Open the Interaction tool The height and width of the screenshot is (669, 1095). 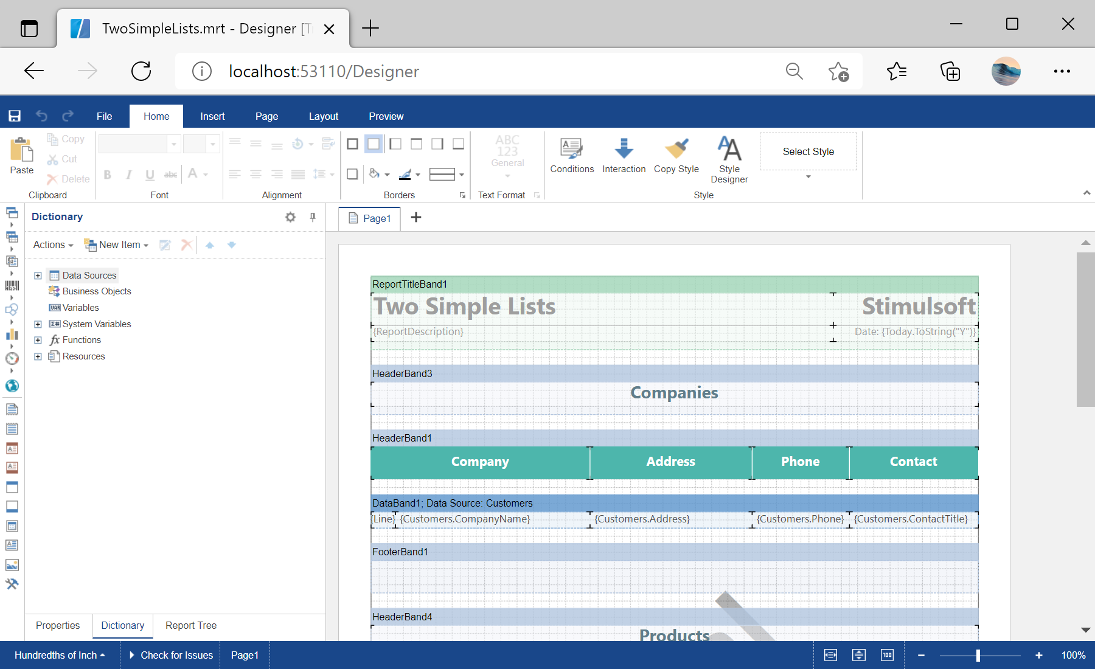pyautogui.click(x=624, y=148)
